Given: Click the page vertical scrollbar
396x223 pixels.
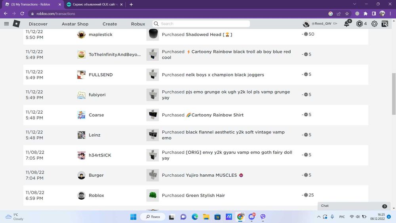Looking at the screenshot, I should [x=394, y=93].
